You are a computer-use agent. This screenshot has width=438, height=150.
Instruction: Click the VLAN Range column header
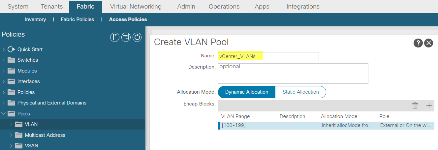[235, 116]
